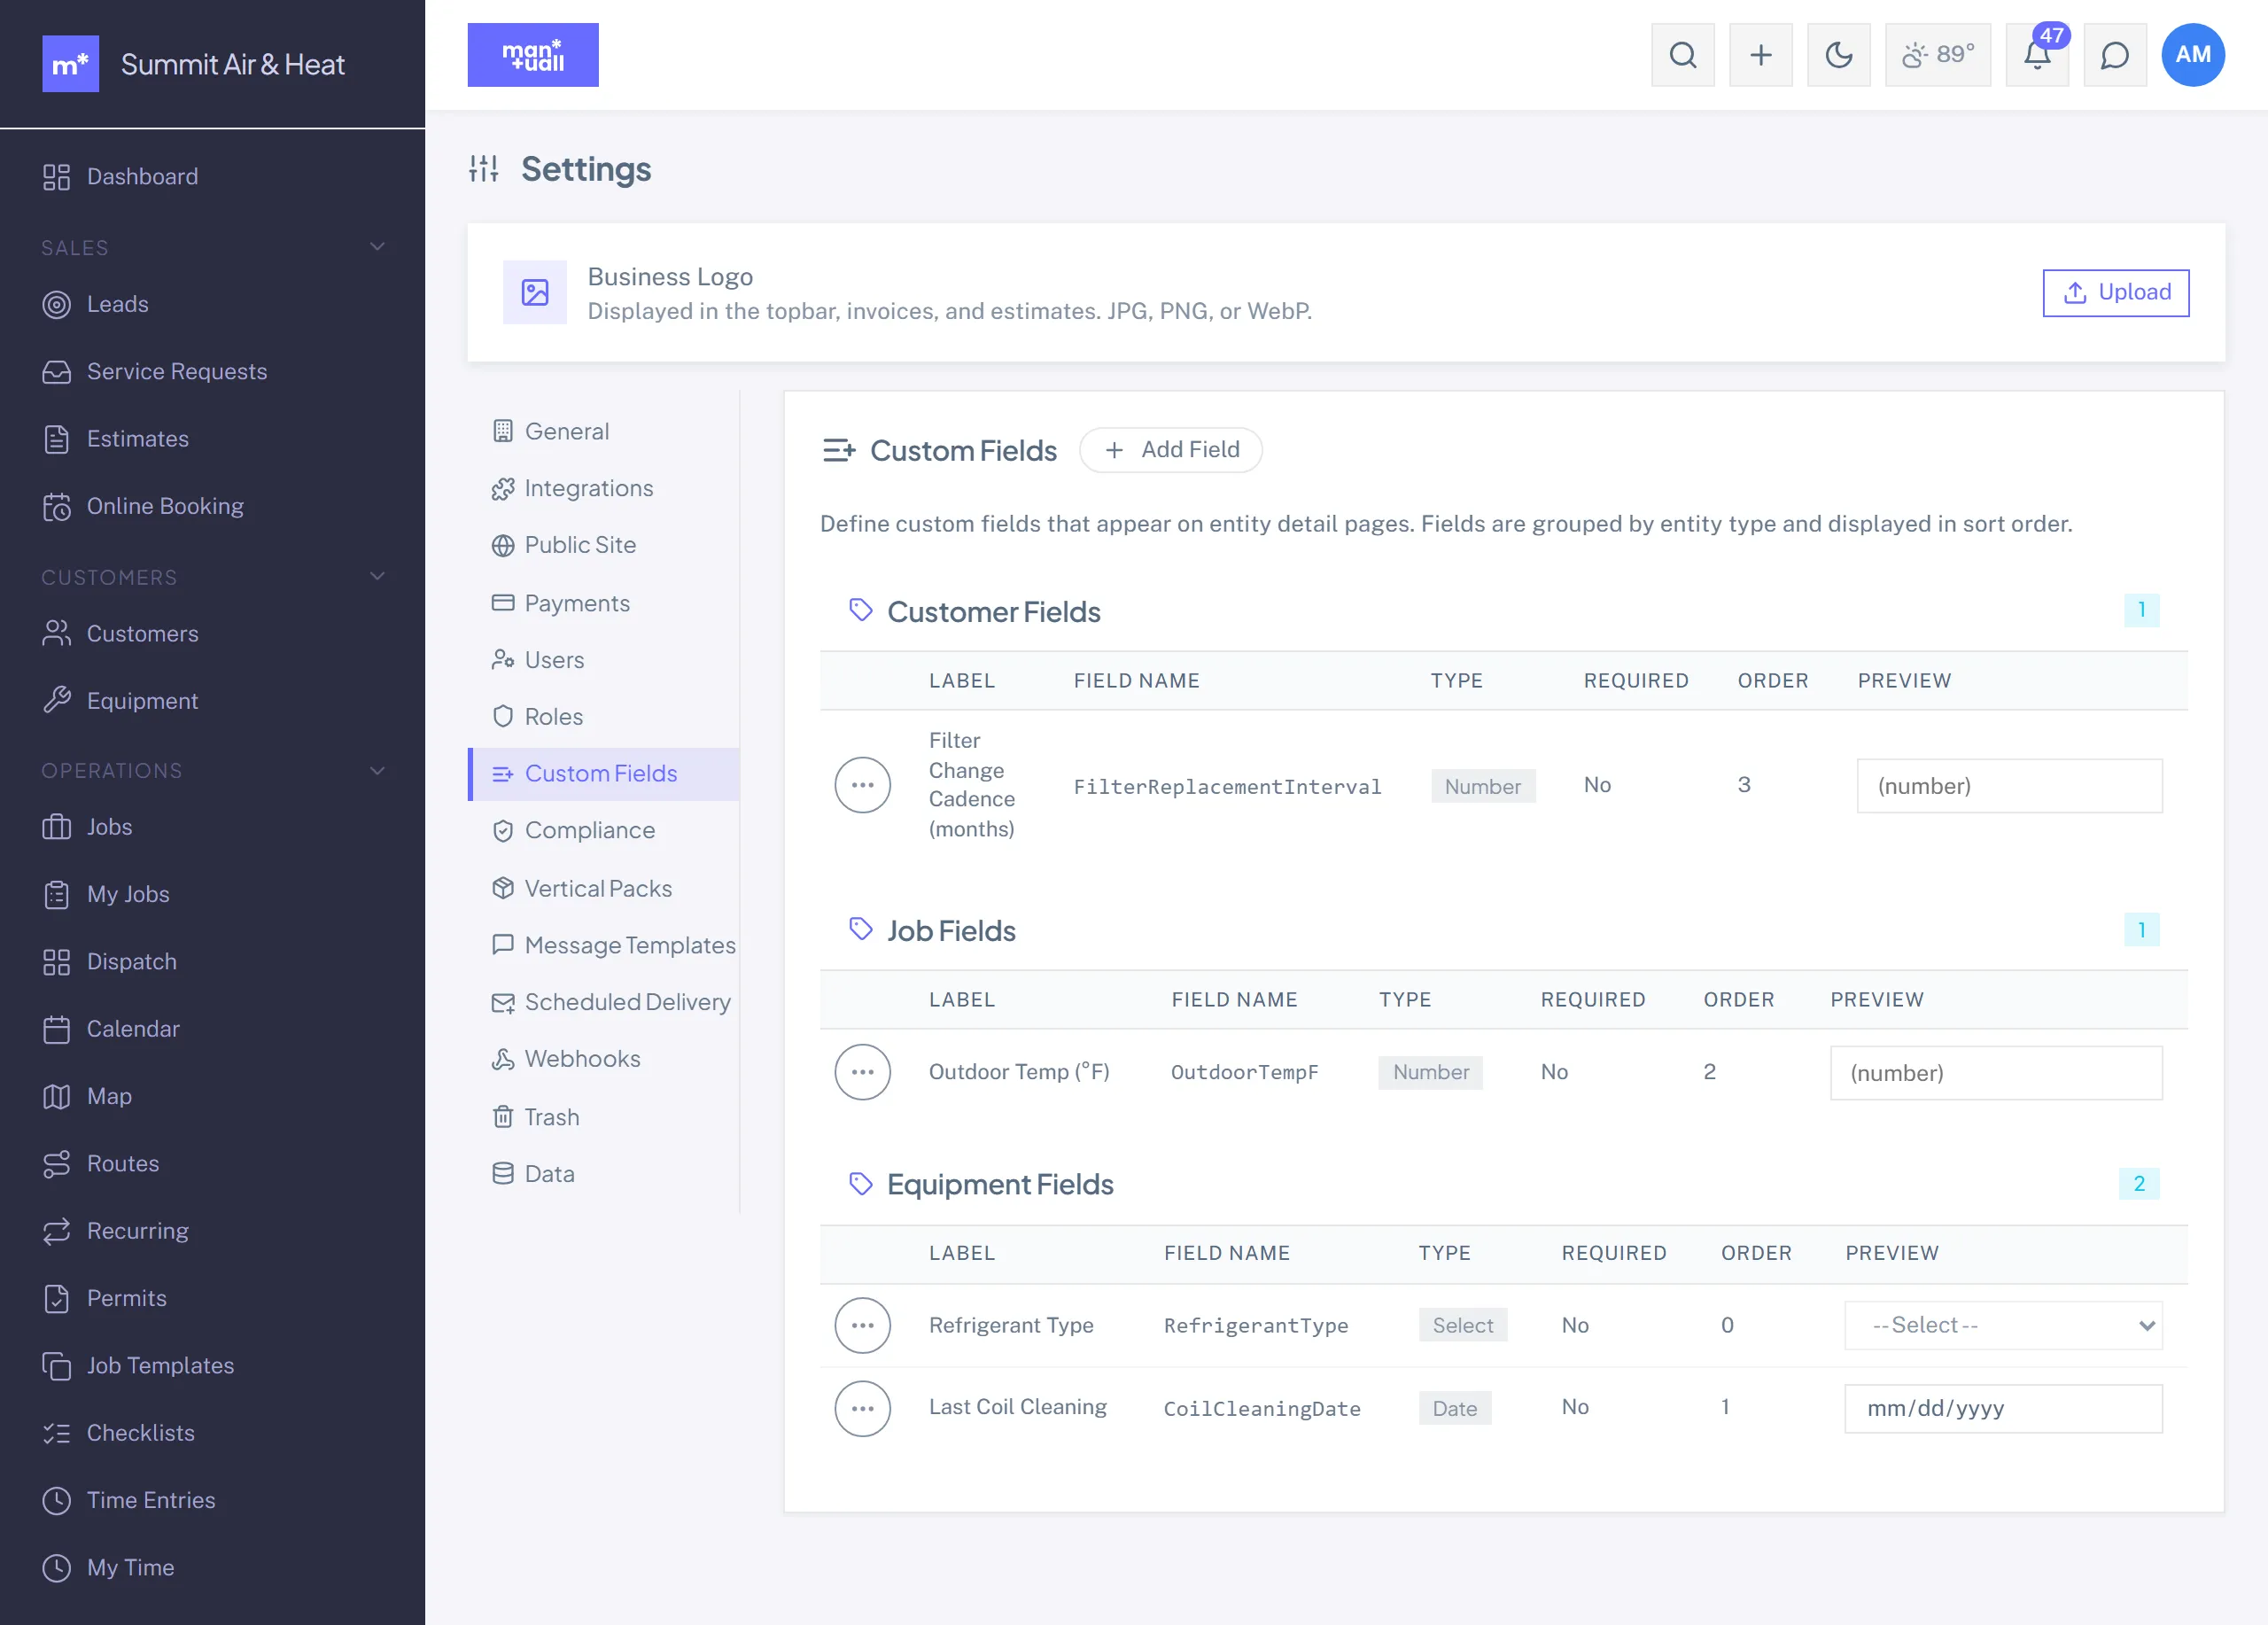2268x1625 pixels.
Task: Open the Refrigerant Type preview select dropdown
Action: point(2003,1326)
